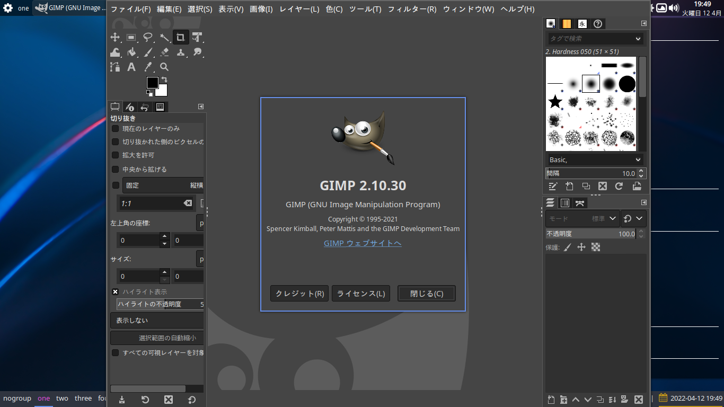Screen dimensions: 724x407
Task: Select the Warp Transform tool
Action: (115, 52)
